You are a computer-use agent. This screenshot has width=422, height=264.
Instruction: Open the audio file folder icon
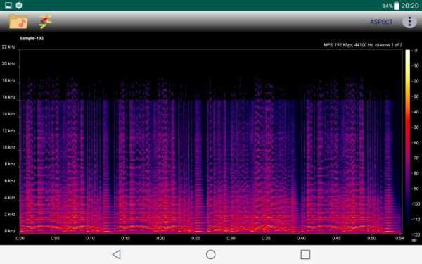pos(18,22)
